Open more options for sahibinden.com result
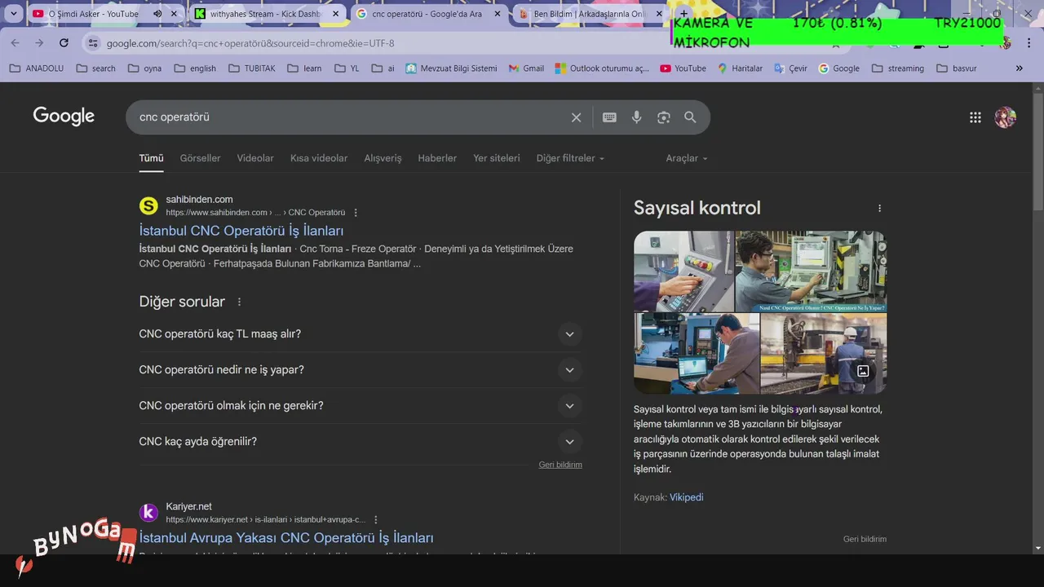1044x587 pixels. click(x=356, y=213)
